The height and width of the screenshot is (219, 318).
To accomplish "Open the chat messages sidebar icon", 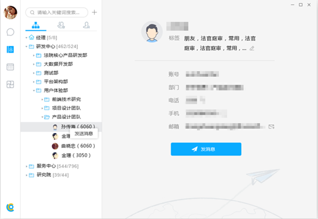I will pos(10,32).
